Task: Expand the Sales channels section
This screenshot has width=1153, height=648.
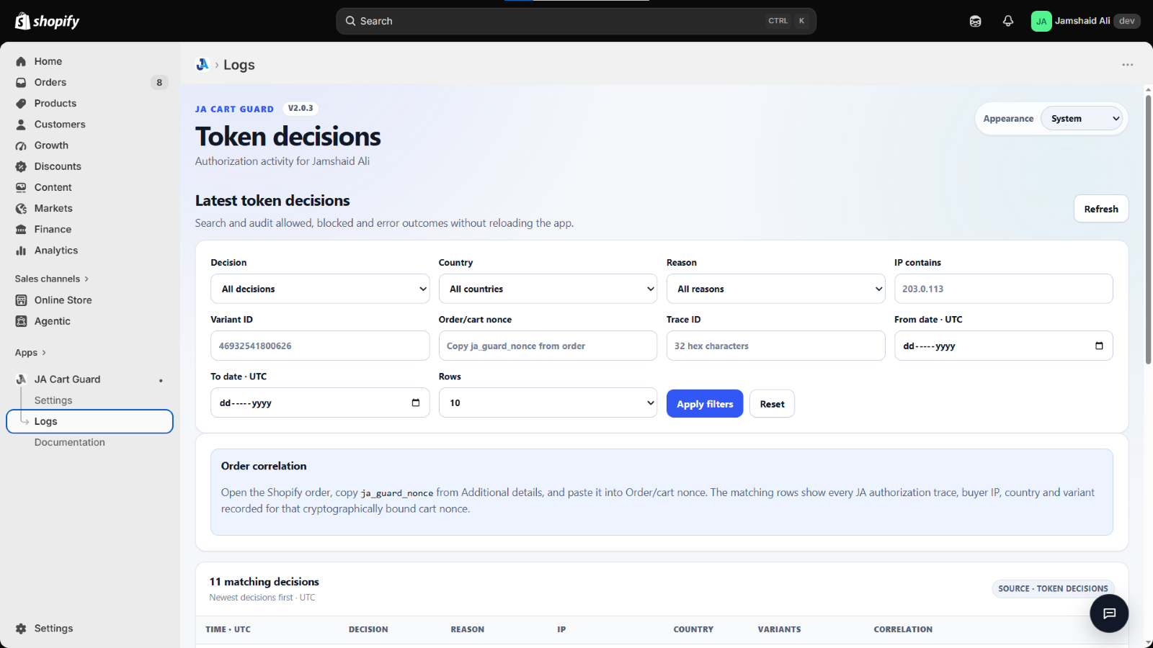Action: pyautogui.click(x=52, y=279)
